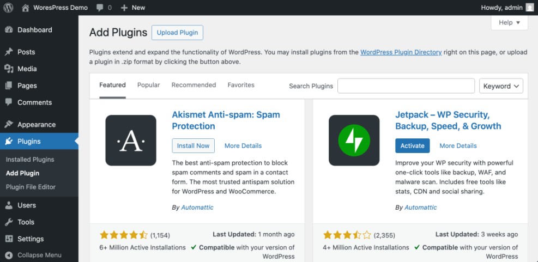Click the Search Plugins input field
The height and width of the screenshot is (262, 538).
click(406, 86)
